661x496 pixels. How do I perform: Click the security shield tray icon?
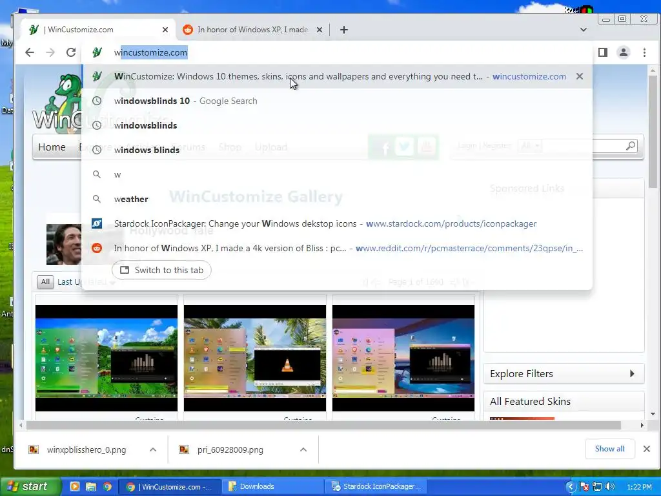584,487
